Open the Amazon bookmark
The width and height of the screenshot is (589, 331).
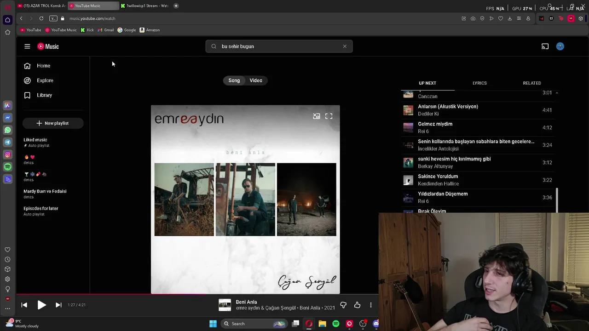pyautogui.click(x=150, y=30)
